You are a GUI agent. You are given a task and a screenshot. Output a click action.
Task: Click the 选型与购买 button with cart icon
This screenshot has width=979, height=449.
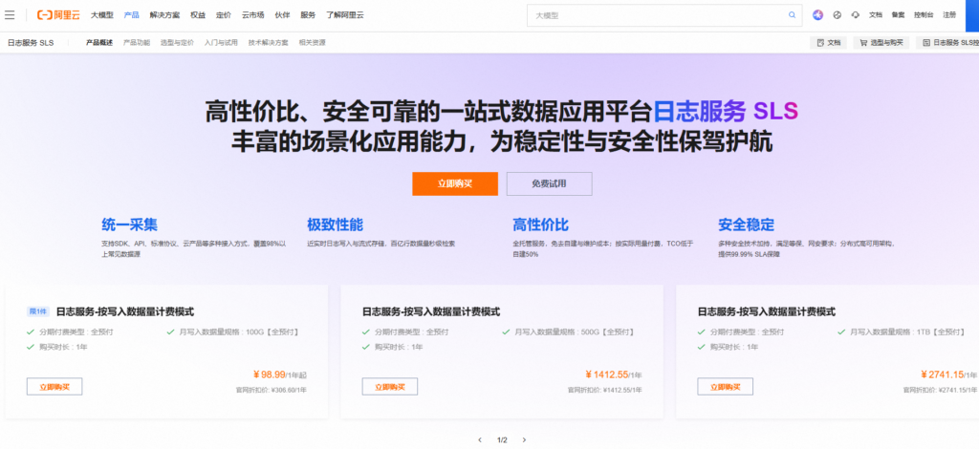point(881,43)
